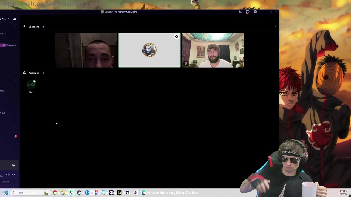Click the "Fish" audience member name
The height and width of the screenshot is (197, 351).
(31, 92)
